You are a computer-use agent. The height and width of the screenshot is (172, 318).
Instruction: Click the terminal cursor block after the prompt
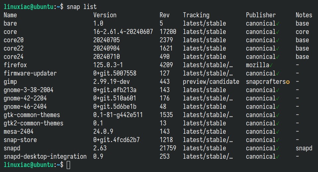click(x=68, y=165)
